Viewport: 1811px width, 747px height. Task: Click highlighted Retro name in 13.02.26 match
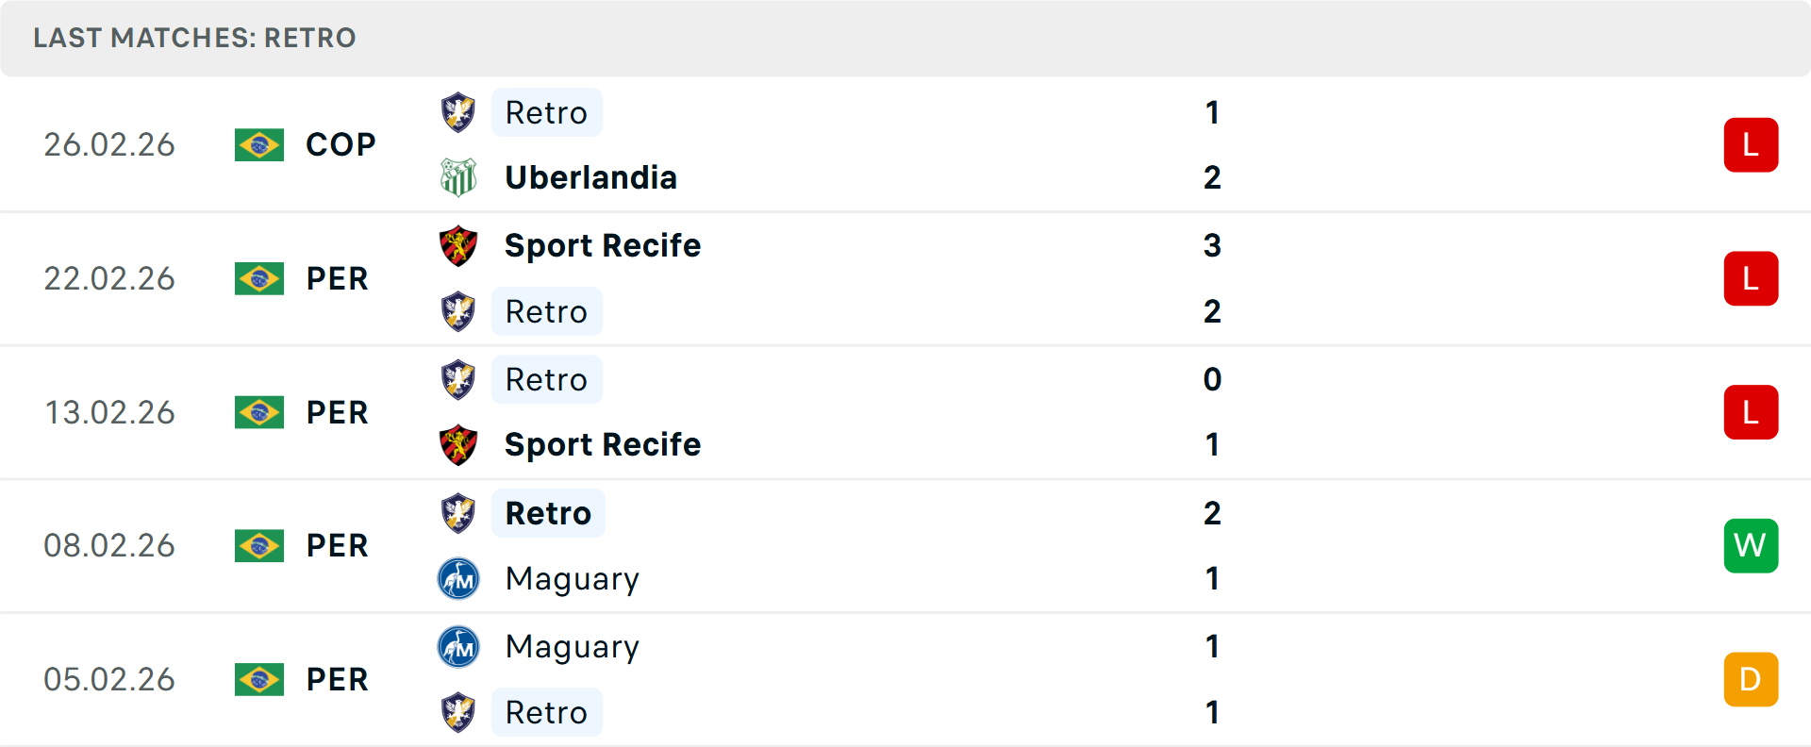[x=546, y=379]
